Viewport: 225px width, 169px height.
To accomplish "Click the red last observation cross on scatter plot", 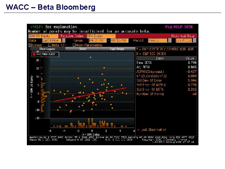I will tap(93, 105).
